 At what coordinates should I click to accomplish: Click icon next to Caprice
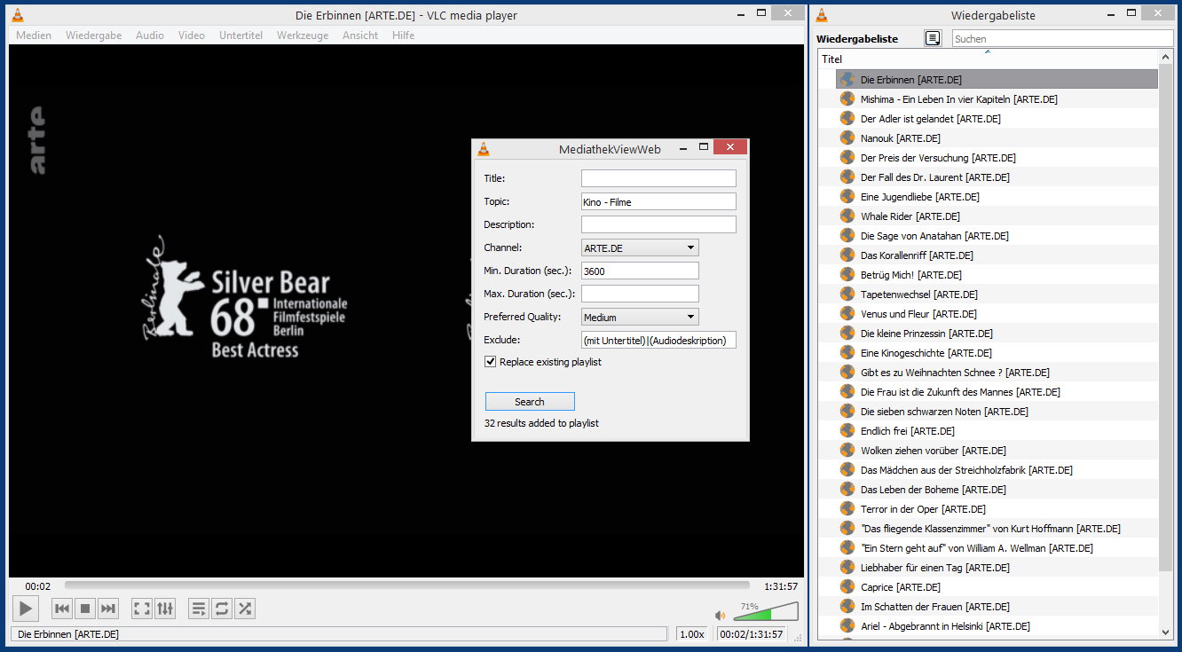coord(847,586)
